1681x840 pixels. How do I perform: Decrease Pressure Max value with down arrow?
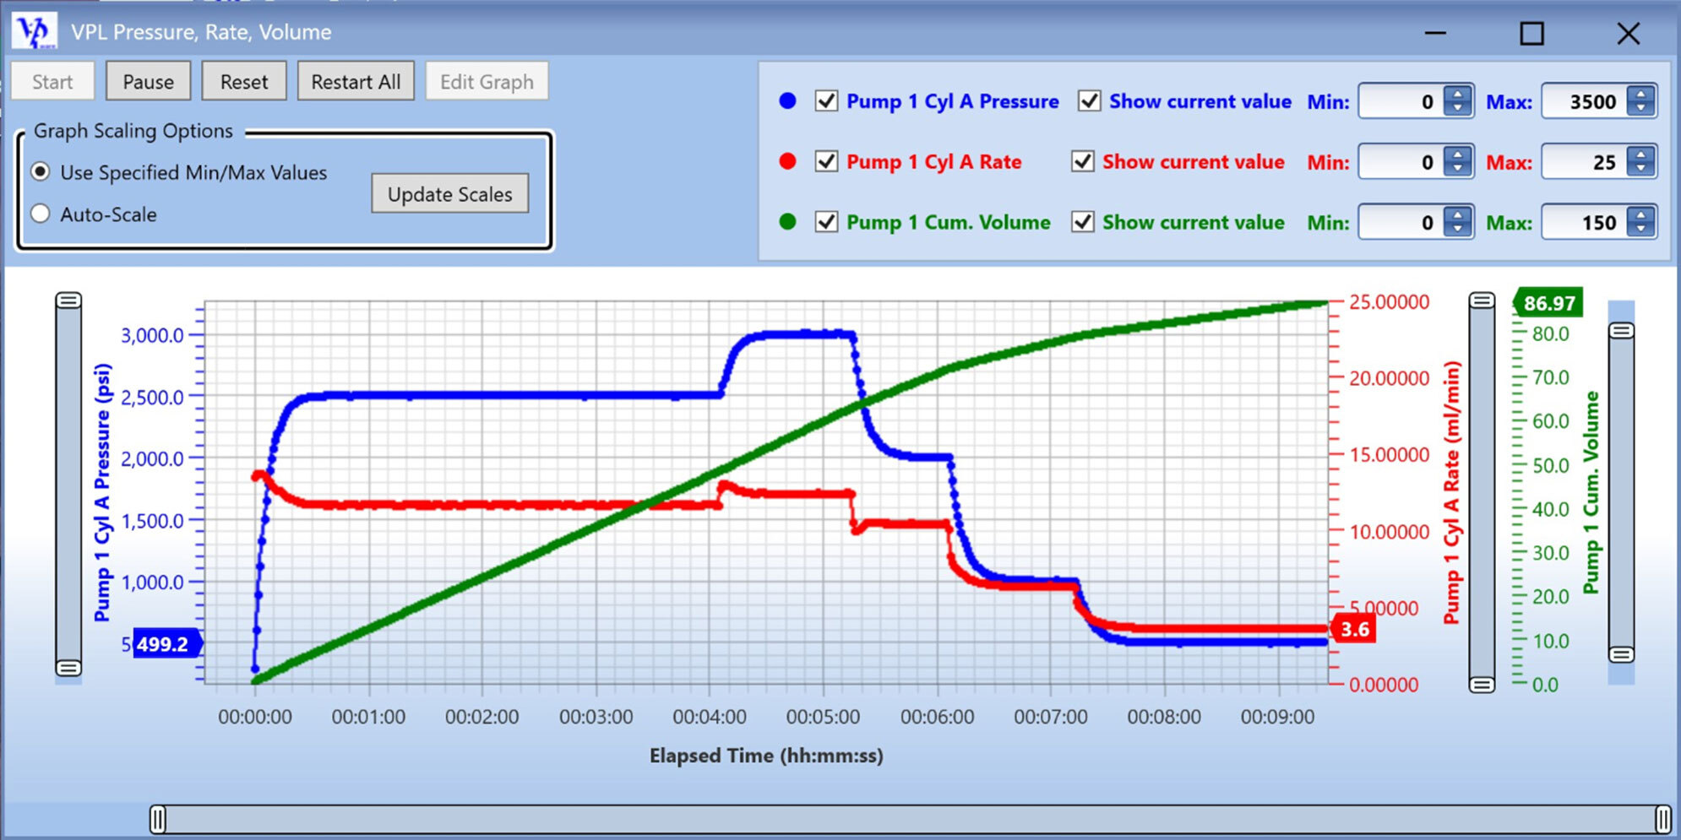tap(1641, 109)
